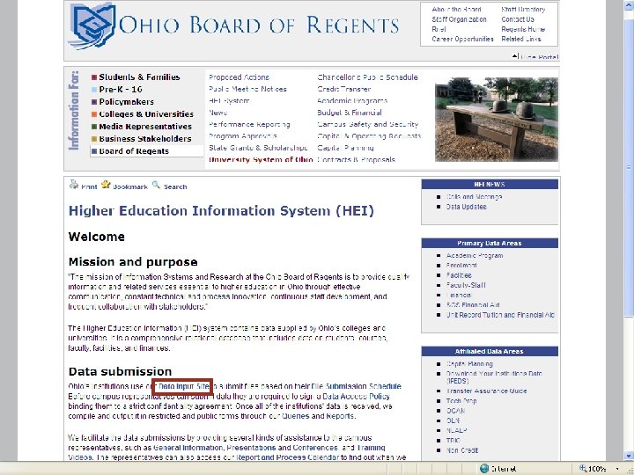The height and width of the screenshot is (475, 634).
Task: Click the square bullet beside Pre-K - 16
Action: click(x=94, y=90)
